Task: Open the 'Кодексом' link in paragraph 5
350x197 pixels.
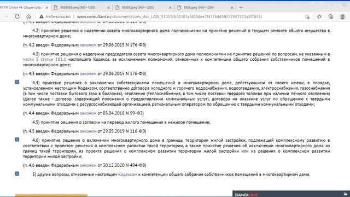Action: tap(127, 175)
